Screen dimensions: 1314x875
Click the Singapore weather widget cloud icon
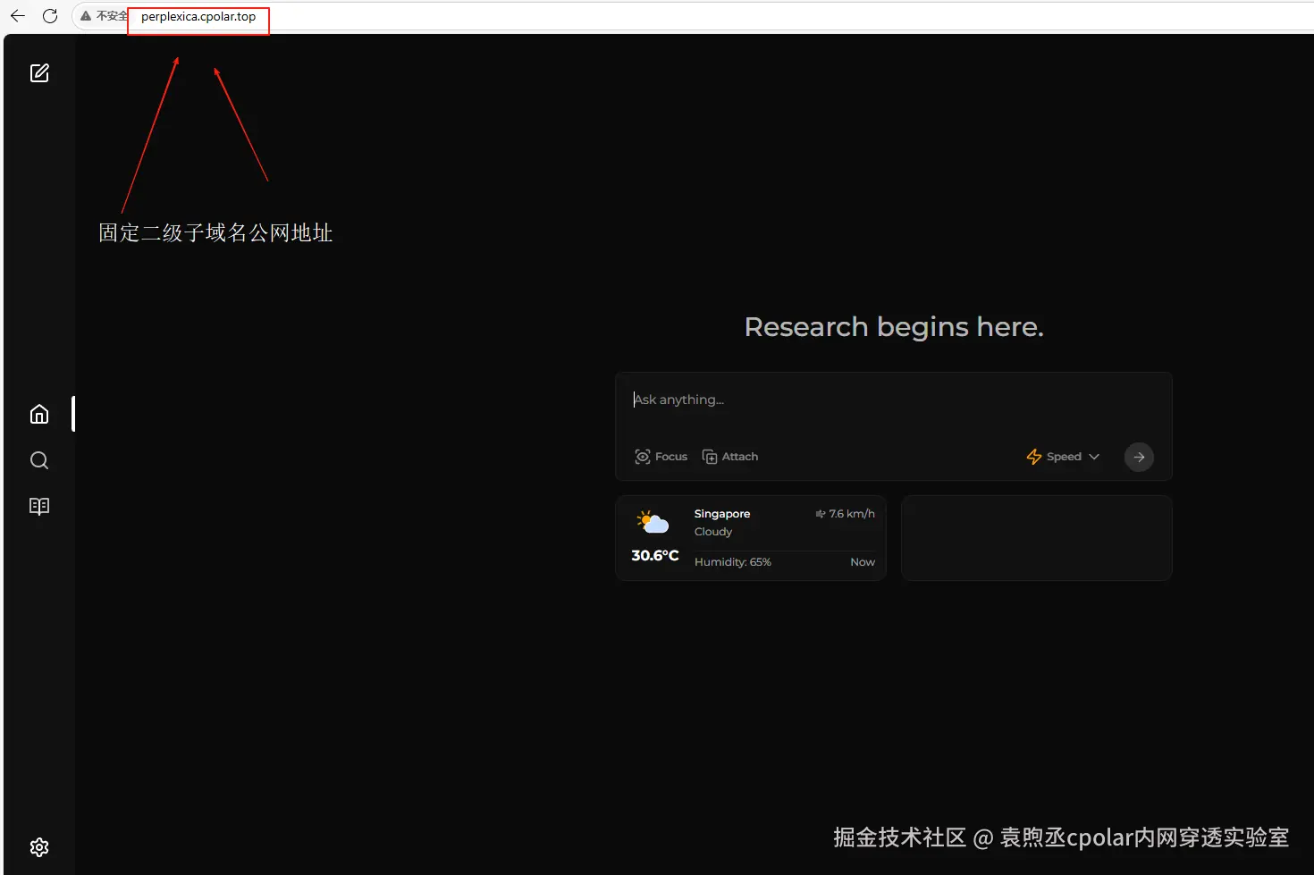(x=653, y=522)
